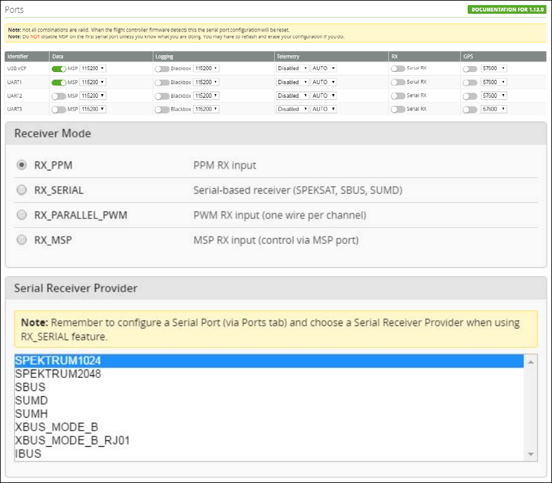Viewport: 552px width, 483px height.
Task: Click Documentation for 1.13.0 button
Action: [x=507, y=10]
